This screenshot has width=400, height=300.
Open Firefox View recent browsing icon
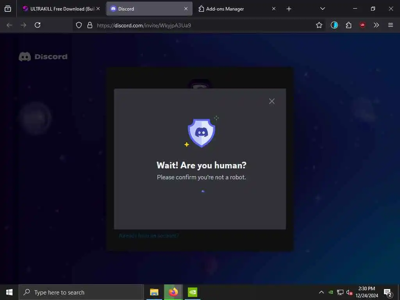pos(8,9)
